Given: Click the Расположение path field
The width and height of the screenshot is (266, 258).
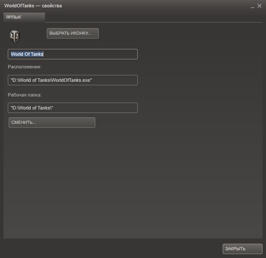Looking at the screenshot, I should [x=73, y=80].
